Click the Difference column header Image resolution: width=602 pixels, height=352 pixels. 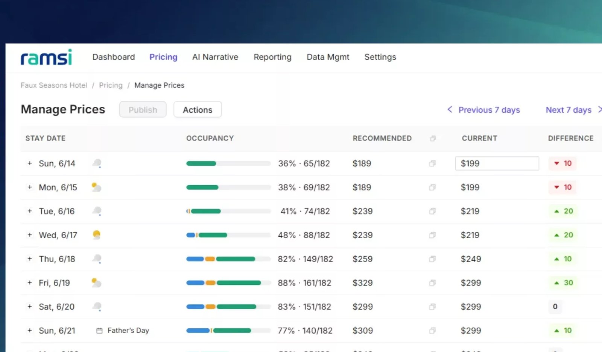tap(570, 138)
